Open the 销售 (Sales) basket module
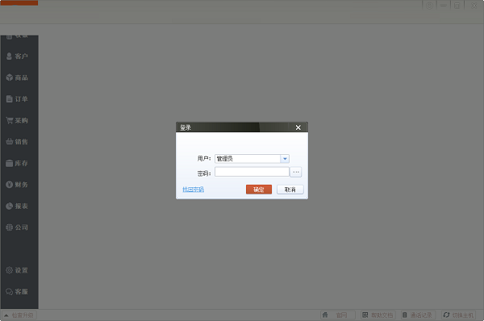The image size is (484, 321). [17, 142]
